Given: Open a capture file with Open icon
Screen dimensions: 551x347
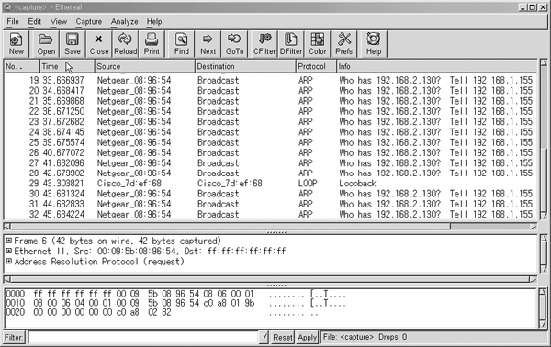Looking at the screenshot, I should click(46, 43).
